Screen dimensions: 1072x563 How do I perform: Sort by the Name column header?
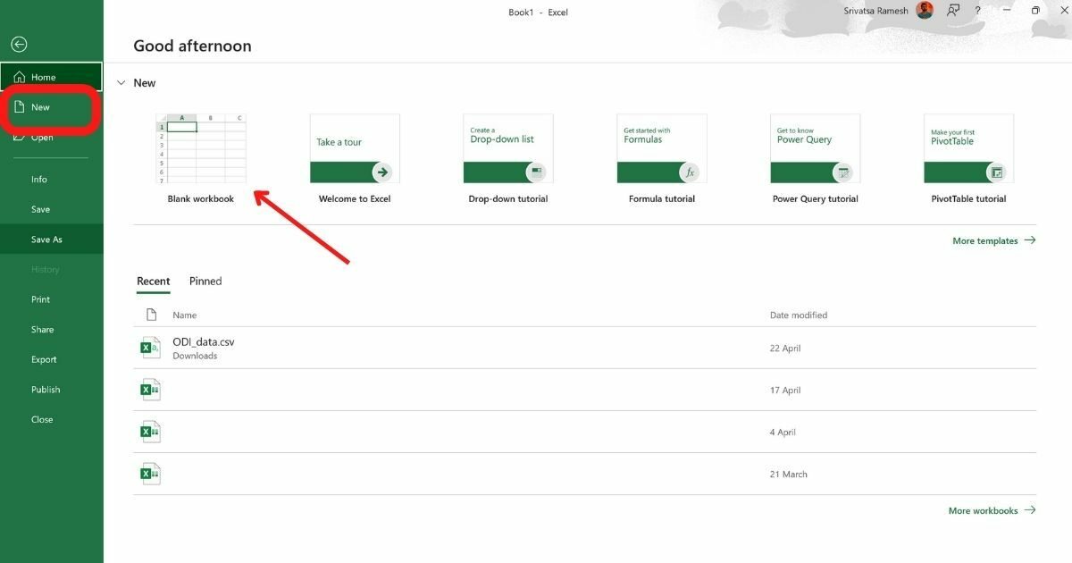pos(185,315)
